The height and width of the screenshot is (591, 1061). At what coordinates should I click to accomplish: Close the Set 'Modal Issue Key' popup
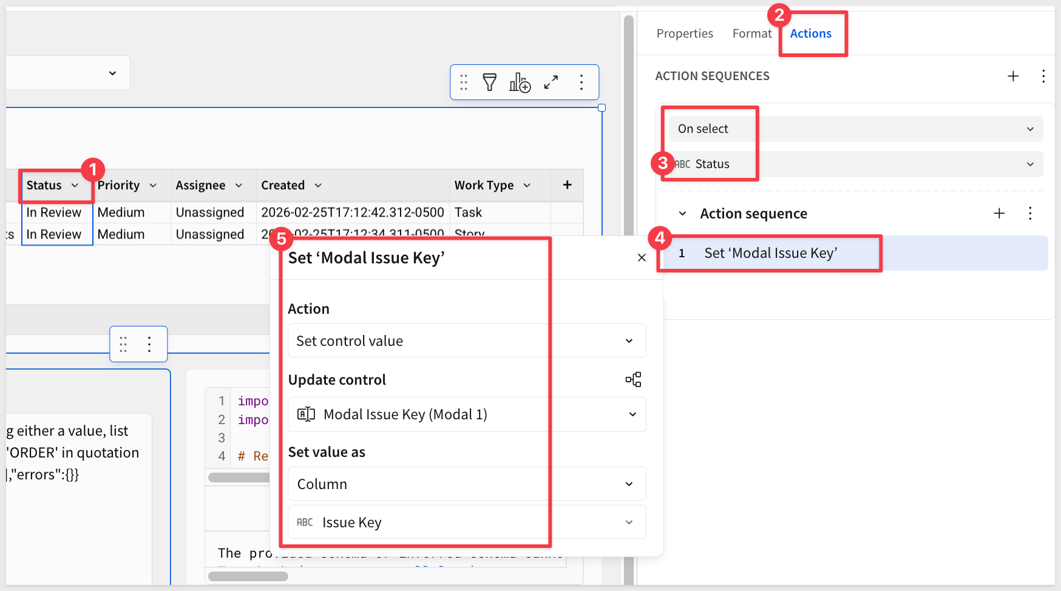[642, 258]
